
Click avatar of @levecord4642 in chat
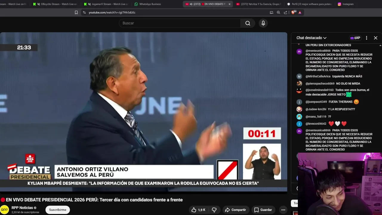[x=299, y=124]
